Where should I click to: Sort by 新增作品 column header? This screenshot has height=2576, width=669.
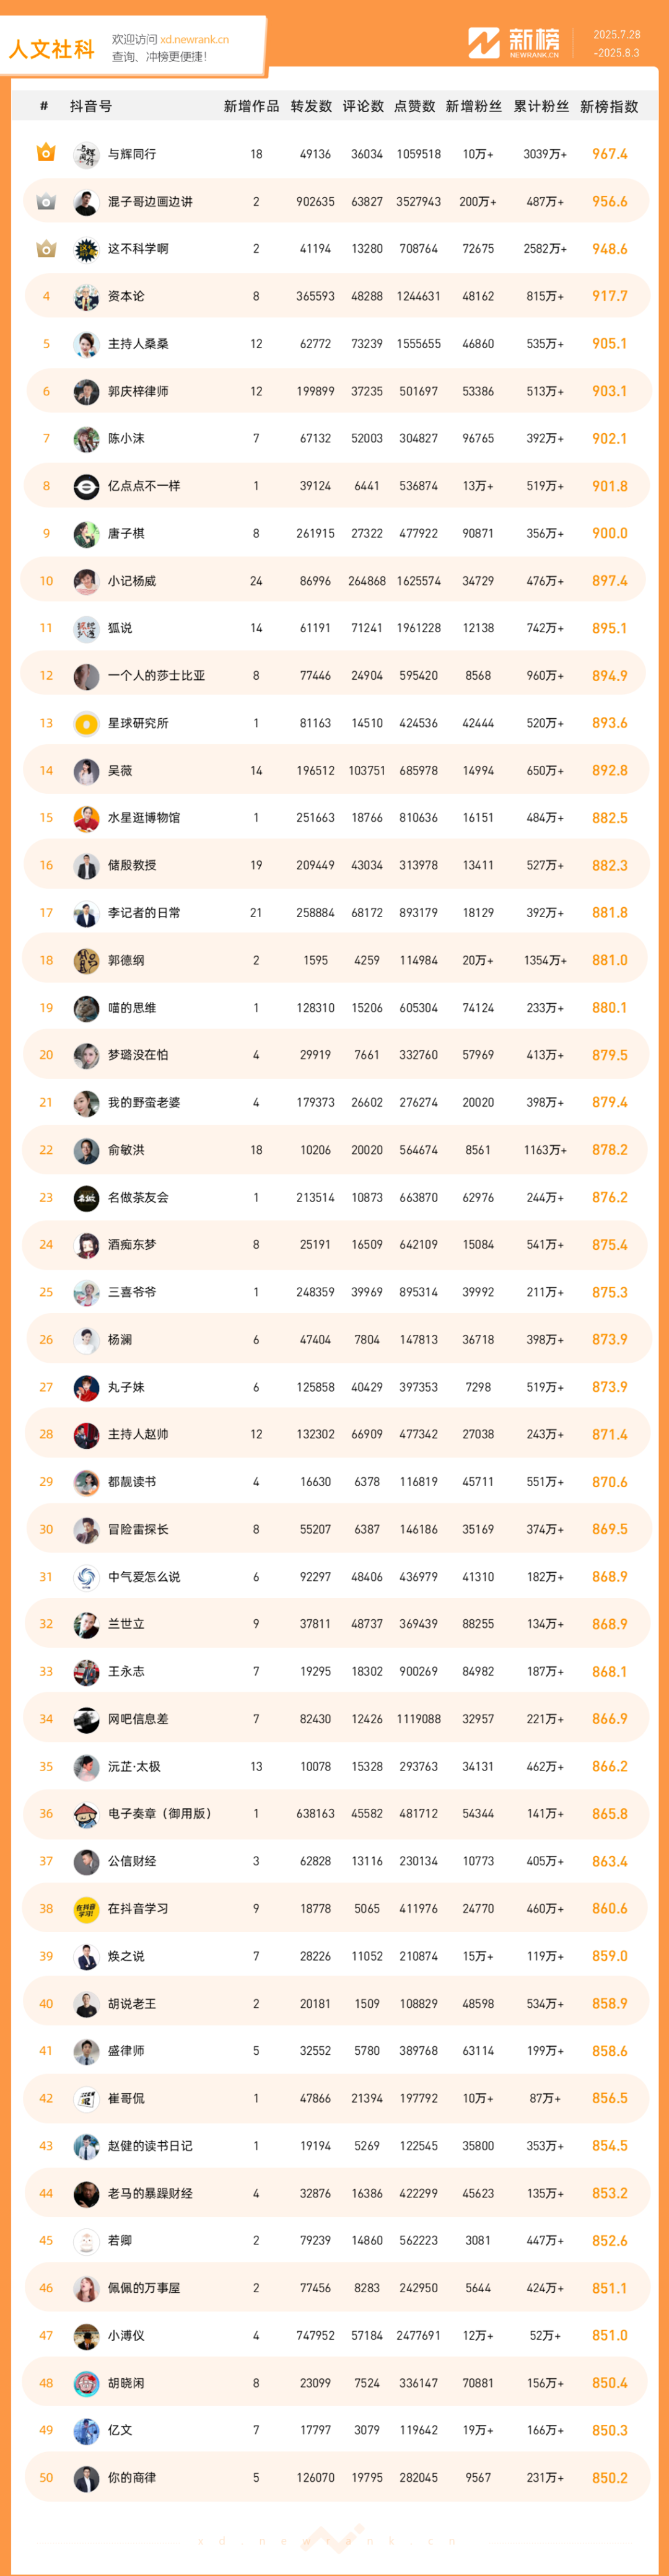point(251,106)
